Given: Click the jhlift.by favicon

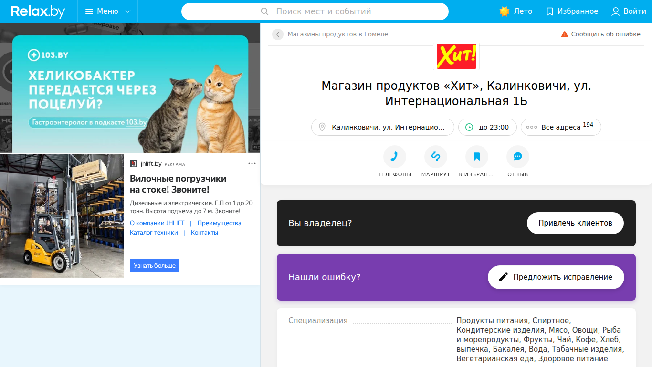Looking at the screenshot, I should tap(134, 163).
